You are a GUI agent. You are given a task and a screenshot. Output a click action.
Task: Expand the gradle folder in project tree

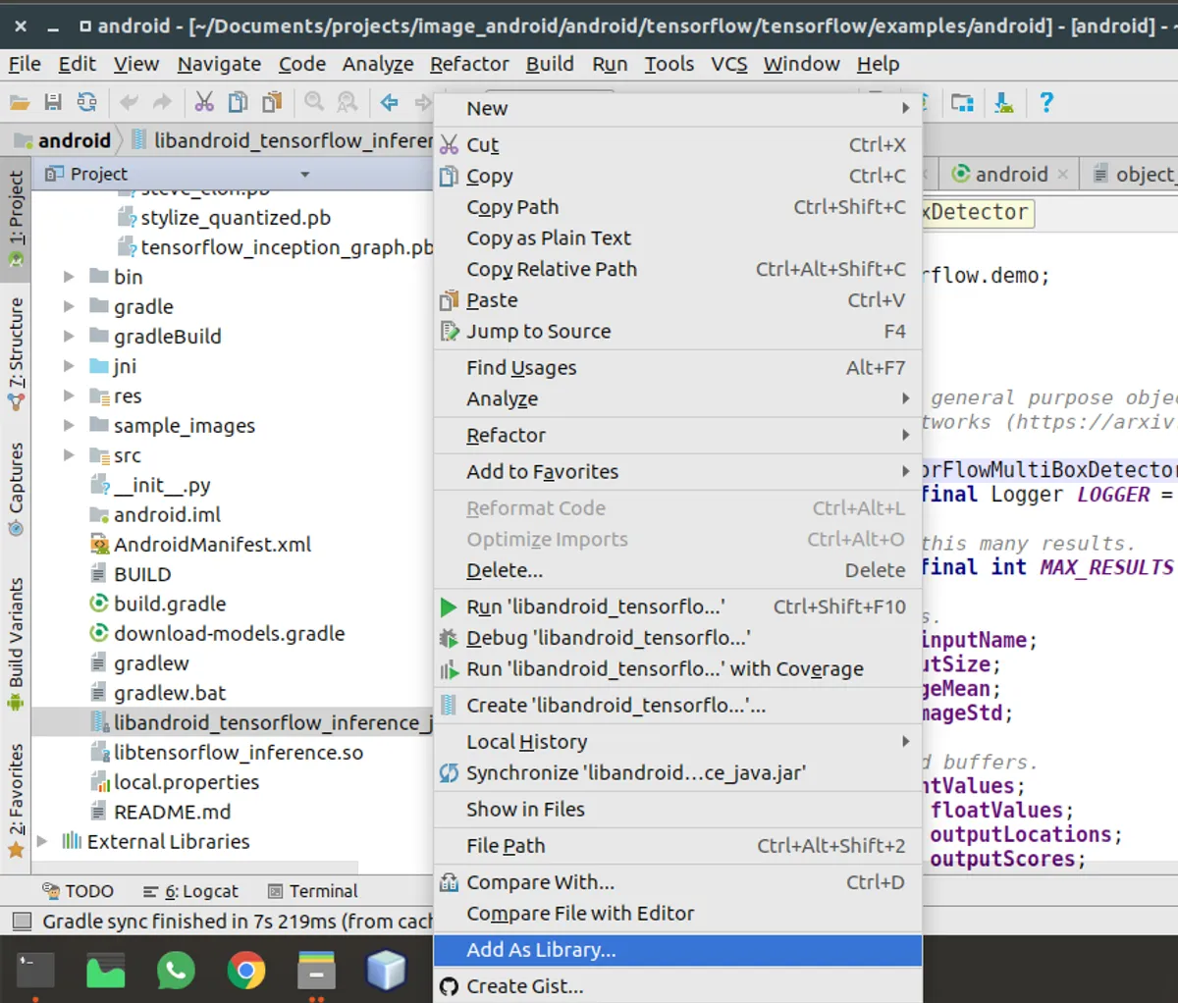coord(69,306)
